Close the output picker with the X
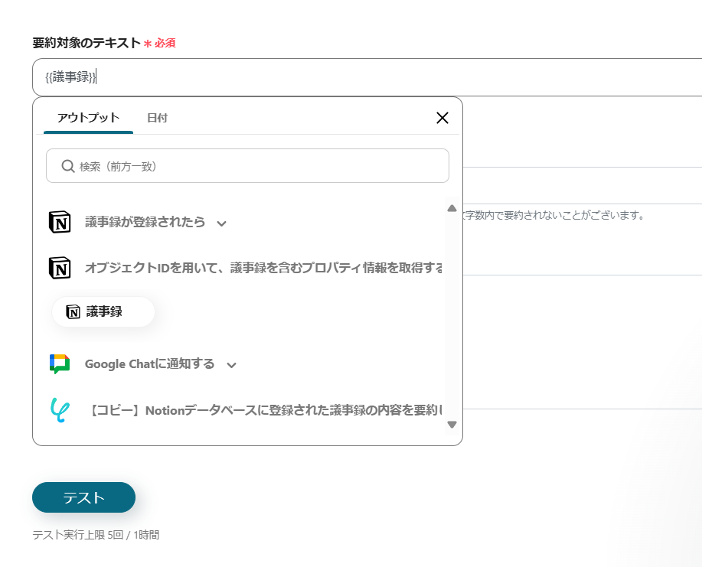The image size is (702, 567). point(442,118)
